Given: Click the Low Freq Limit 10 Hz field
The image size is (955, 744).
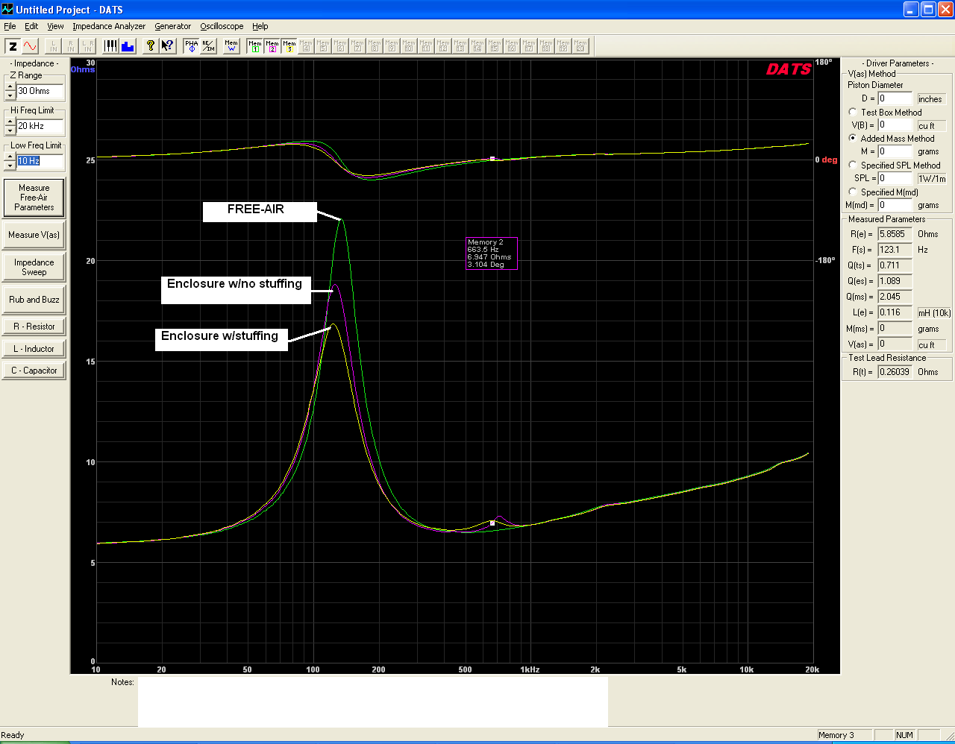Looking at the screenshot, I should [40, 161].
